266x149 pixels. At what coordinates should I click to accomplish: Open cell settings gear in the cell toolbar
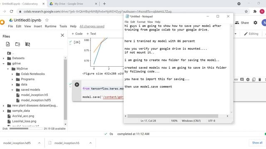point(248,79)
